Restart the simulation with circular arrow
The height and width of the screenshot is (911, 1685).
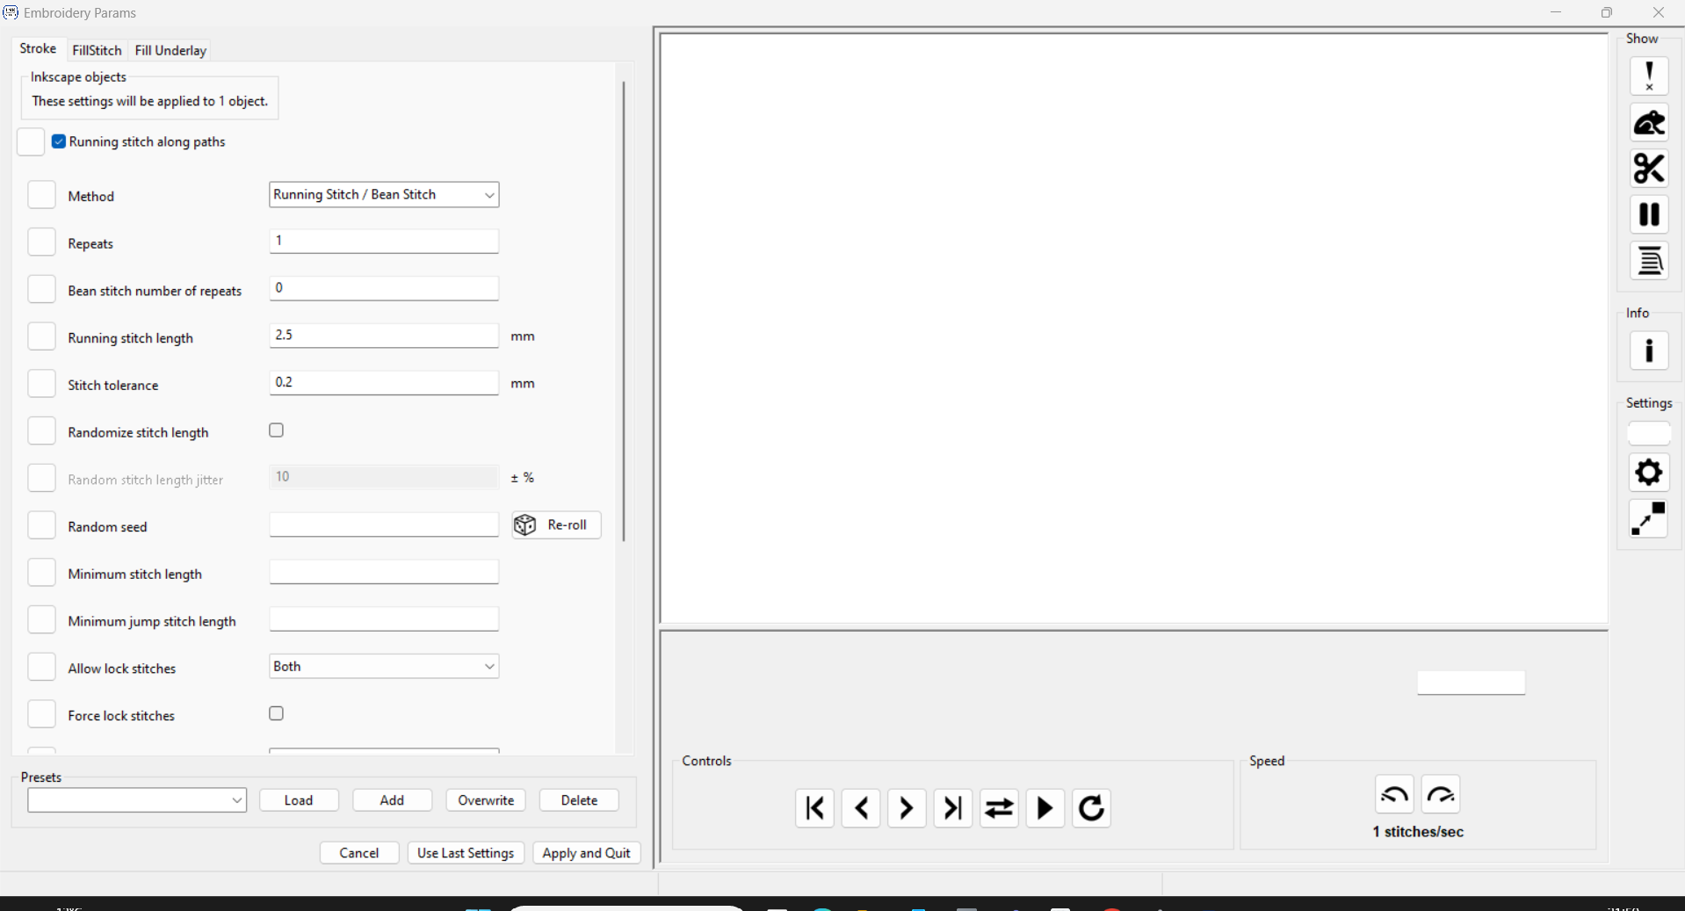click(1091, 808)
